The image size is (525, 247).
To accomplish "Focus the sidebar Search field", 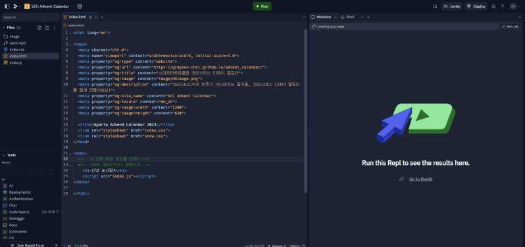I will coord(30,17).
